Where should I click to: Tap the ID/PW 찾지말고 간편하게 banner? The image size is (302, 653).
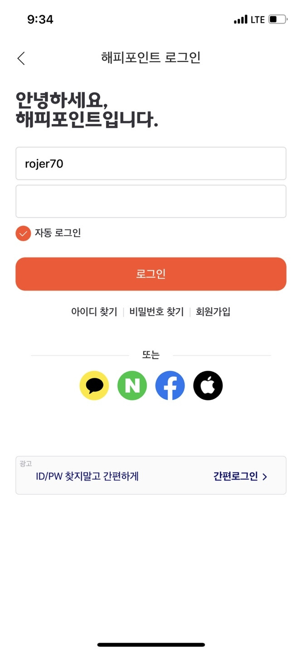pos(151,475)
